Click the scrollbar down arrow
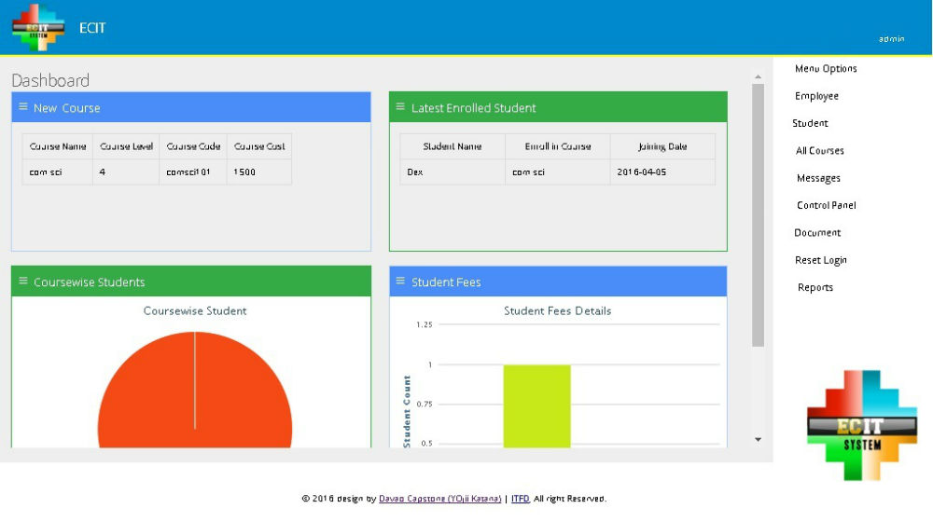 pyautogui.click(x=758, y=439)
